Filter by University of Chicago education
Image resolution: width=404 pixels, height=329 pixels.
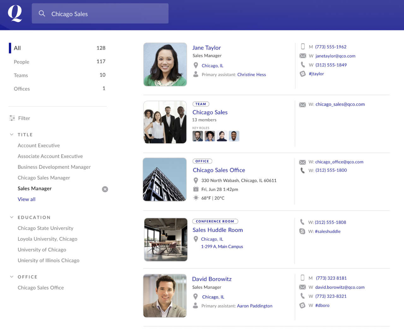(42, 250)
